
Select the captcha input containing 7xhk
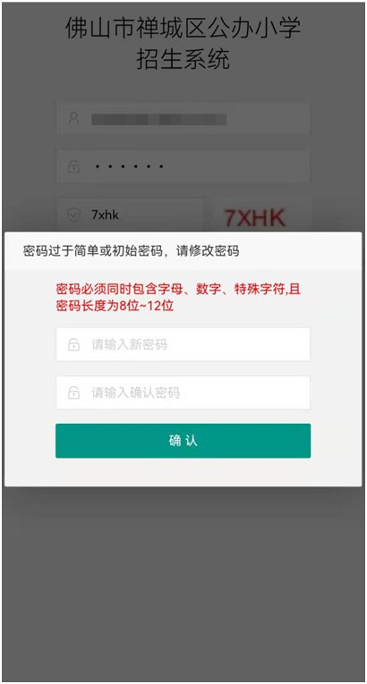(x=130, y=215)
